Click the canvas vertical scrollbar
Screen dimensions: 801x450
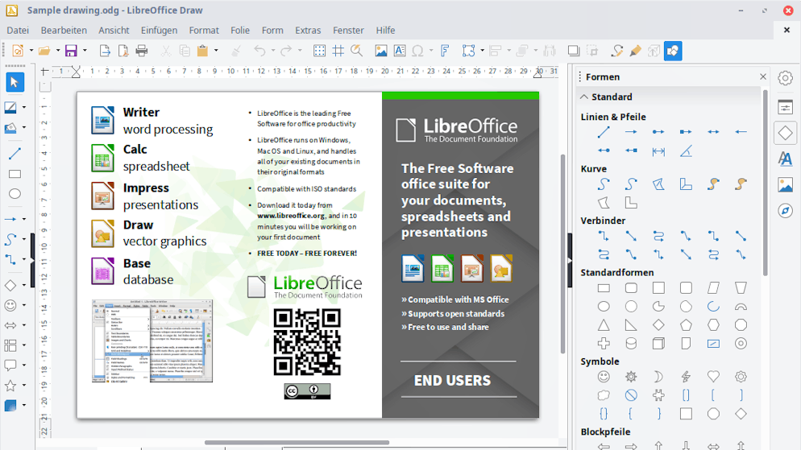tap(563, 254)
